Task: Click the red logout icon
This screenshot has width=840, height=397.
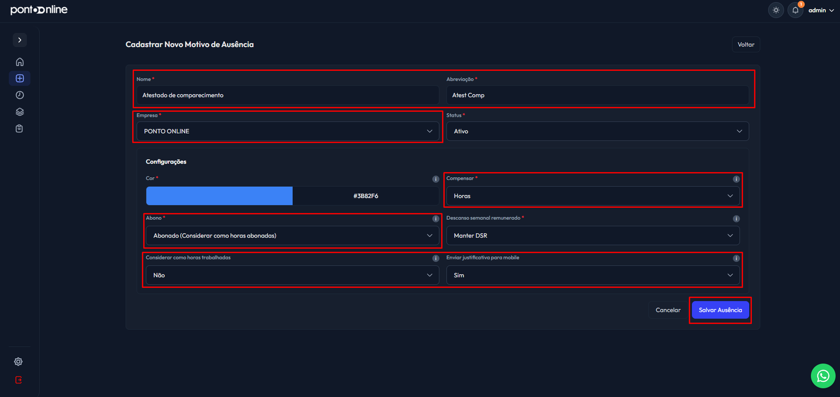Action: (x=18, y=380)
